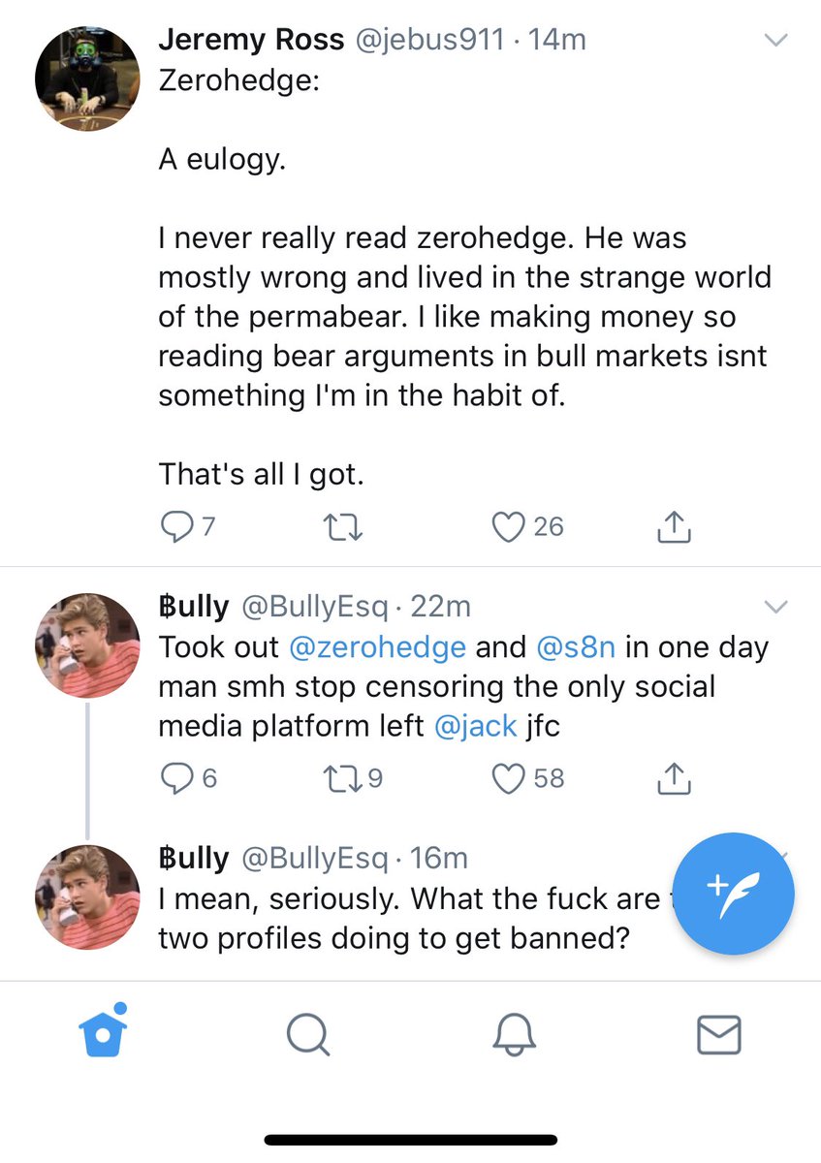Share Jeremy Ross's tweet
The height and width of the screenshot is (1163, 821).
(x=675, y=526)
